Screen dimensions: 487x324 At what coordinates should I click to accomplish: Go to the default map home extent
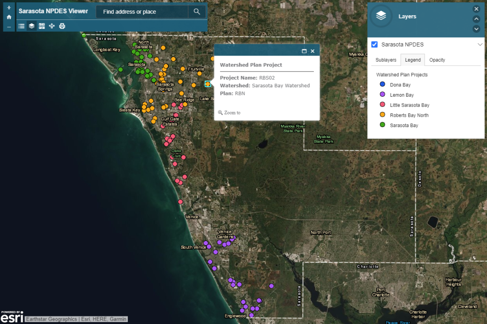[x=9, y=17]
